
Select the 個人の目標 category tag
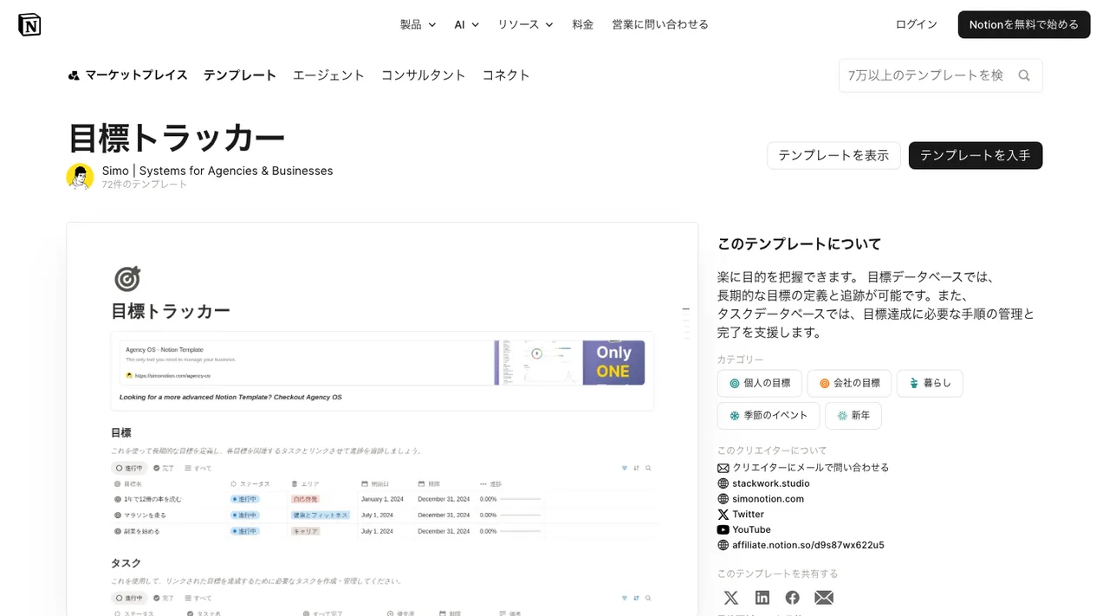coord(760,383)
